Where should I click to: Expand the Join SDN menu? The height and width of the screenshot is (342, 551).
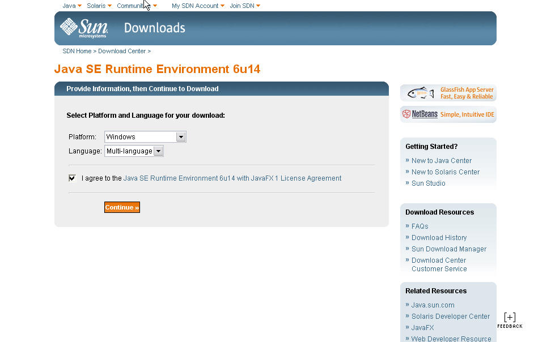(245, 6)
